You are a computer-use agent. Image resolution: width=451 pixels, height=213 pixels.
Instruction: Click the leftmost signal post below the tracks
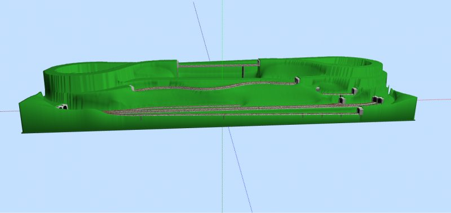coord(141,118)
